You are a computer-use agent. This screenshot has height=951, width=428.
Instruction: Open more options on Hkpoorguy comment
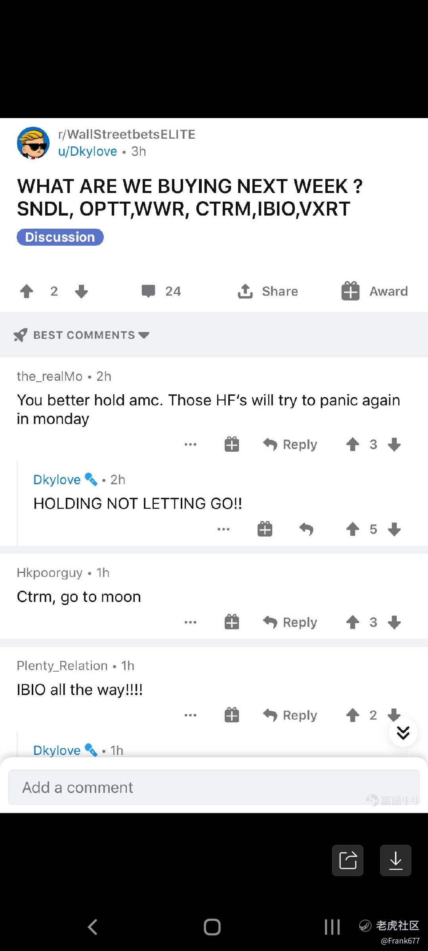pos(191,622)
